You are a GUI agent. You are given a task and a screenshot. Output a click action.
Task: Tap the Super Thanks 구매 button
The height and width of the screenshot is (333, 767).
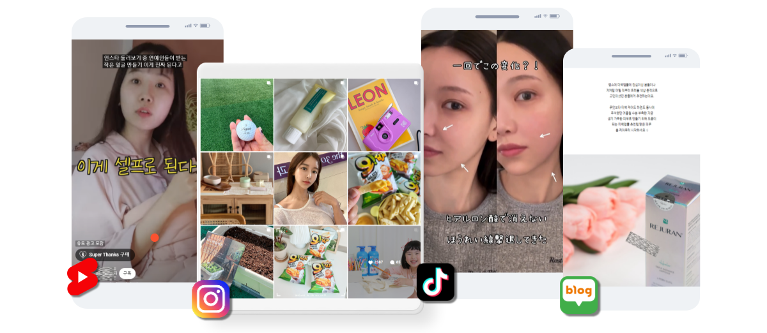(105, 255)
